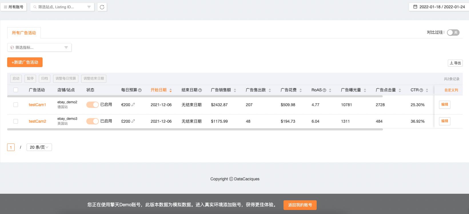Click 编辑 button for testCam2
The width and height of the screenshot is (469, 214).
(445, 121)
